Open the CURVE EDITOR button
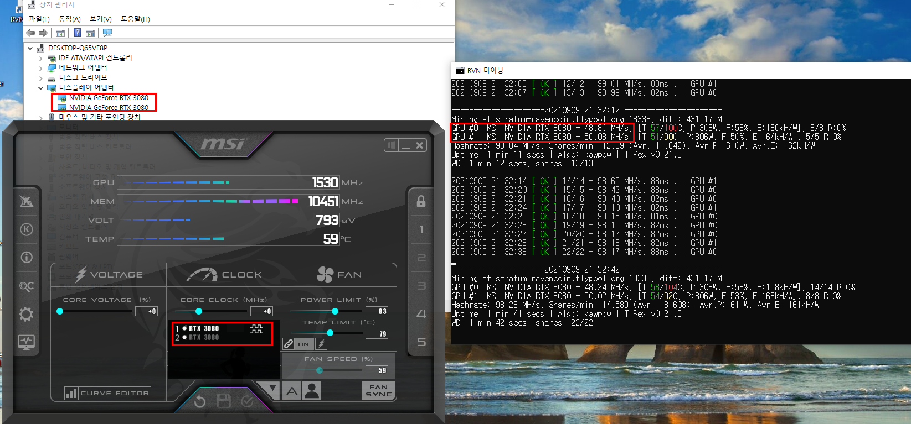Viewport: 911px width, 424px height. click(107, 393)
